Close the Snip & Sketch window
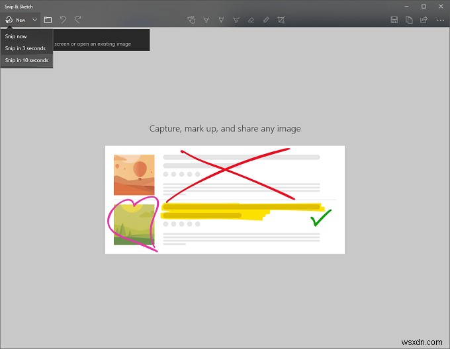 pos(441,7)
